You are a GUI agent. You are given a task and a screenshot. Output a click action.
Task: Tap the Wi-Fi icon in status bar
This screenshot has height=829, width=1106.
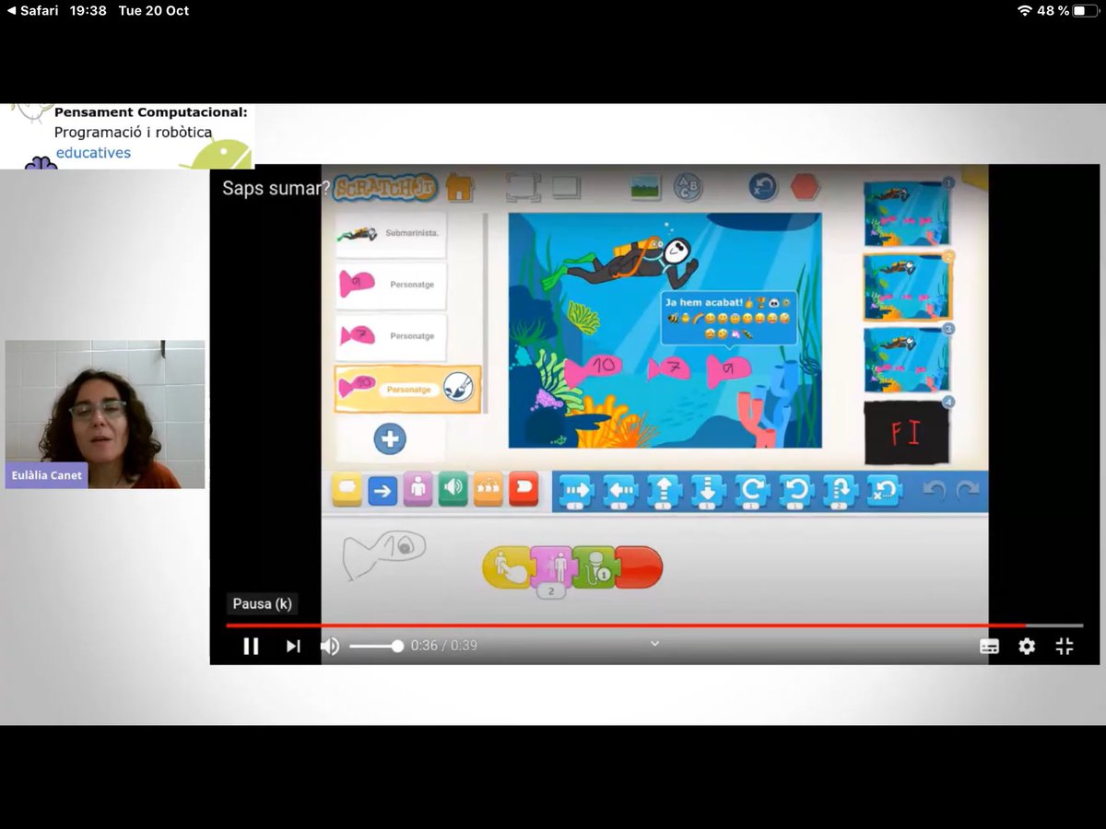coord(1025,10)
